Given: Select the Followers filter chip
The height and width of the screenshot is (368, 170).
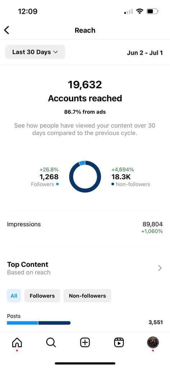Looking at the screenshot, I should [x=42, y=296].
